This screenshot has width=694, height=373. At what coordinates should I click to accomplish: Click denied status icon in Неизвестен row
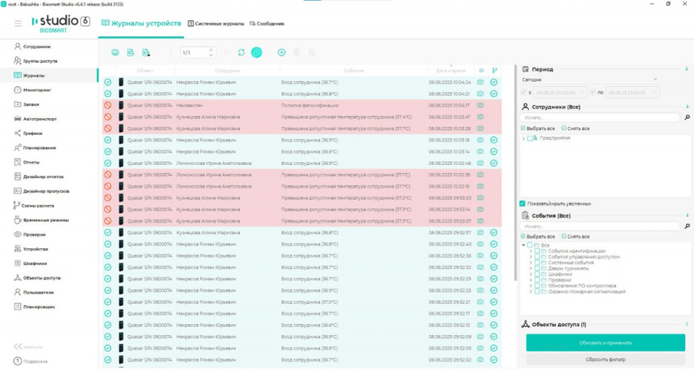coord(108,105)
